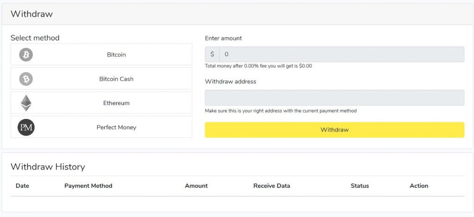Viewport: 474px width, 217px height.
Task: Click the Withdraw address text field
Action: click(335, 98)
